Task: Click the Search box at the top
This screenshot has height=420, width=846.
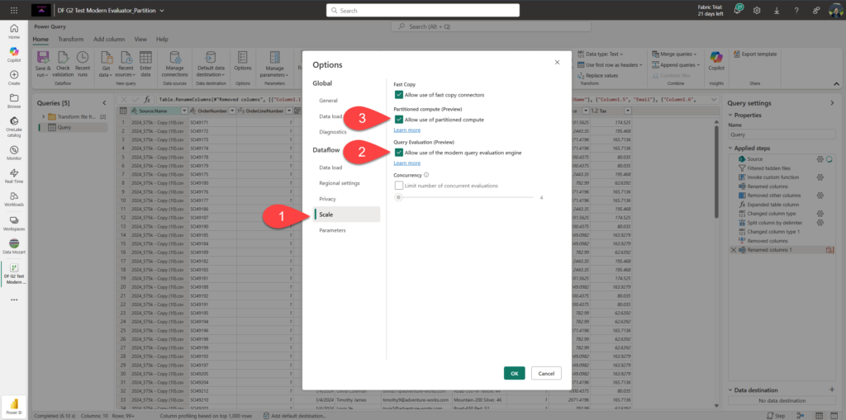Action: (x=422, y=11)
